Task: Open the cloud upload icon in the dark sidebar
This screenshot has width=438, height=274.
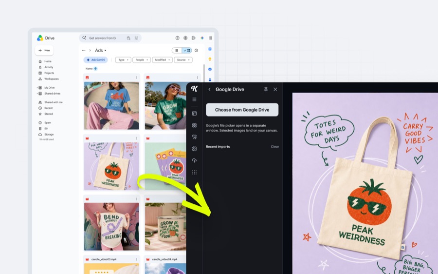Action: pos(194,160)
